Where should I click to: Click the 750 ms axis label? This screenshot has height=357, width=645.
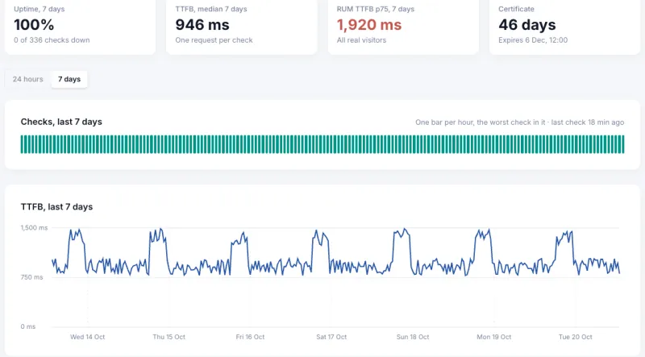click(x=31, y=277)
